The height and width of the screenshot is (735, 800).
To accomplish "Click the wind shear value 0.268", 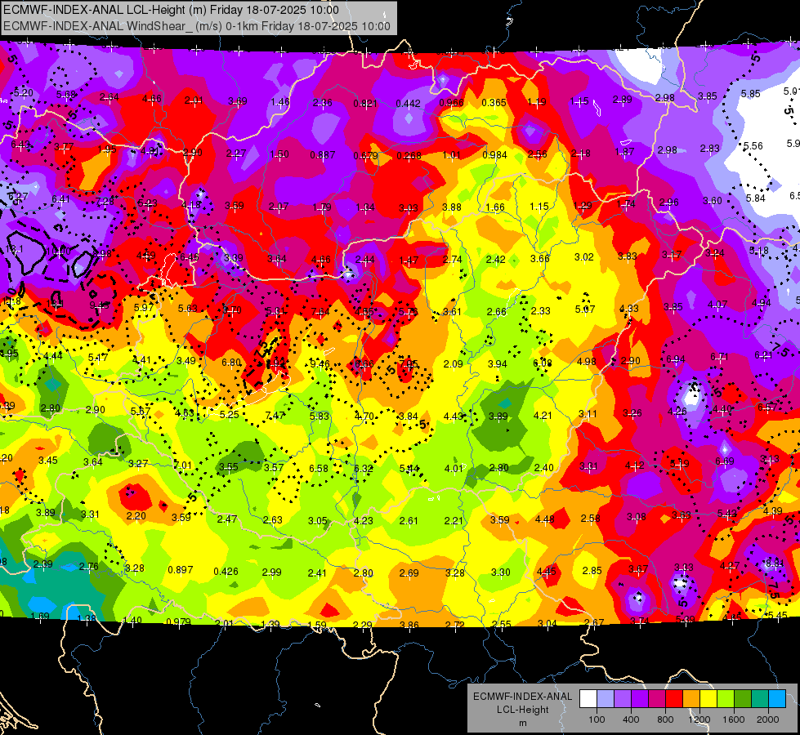I will pyautogui.click(x=409, y=155).
